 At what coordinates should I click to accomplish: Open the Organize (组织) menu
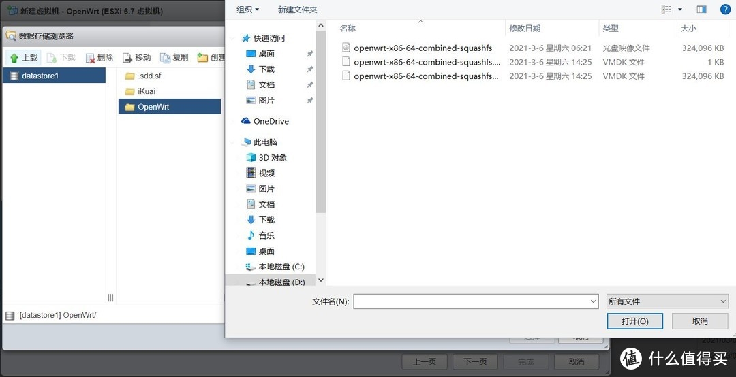click(x=247, y=10)
